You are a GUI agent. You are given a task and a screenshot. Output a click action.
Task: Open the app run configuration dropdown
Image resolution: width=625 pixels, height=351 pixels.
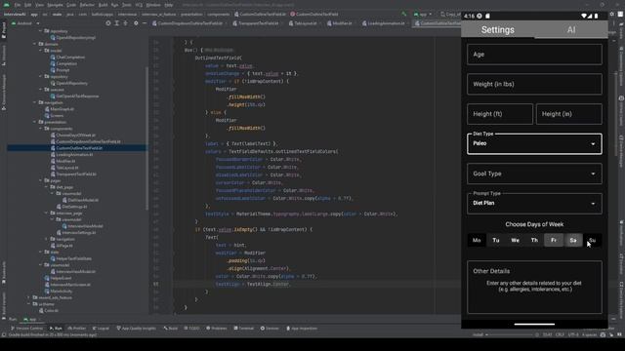(x=423, y=15)
